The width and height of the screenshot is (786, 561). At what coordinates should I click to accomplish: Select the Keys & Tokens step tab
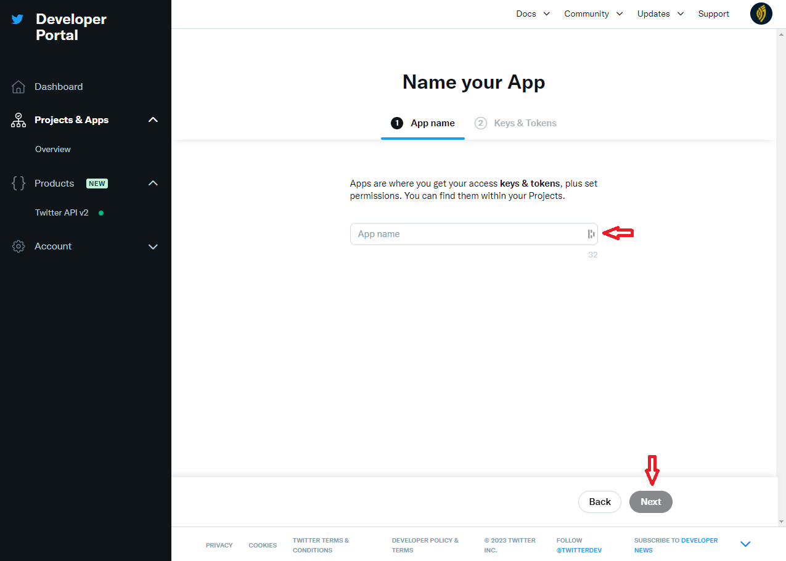point(515,123)
